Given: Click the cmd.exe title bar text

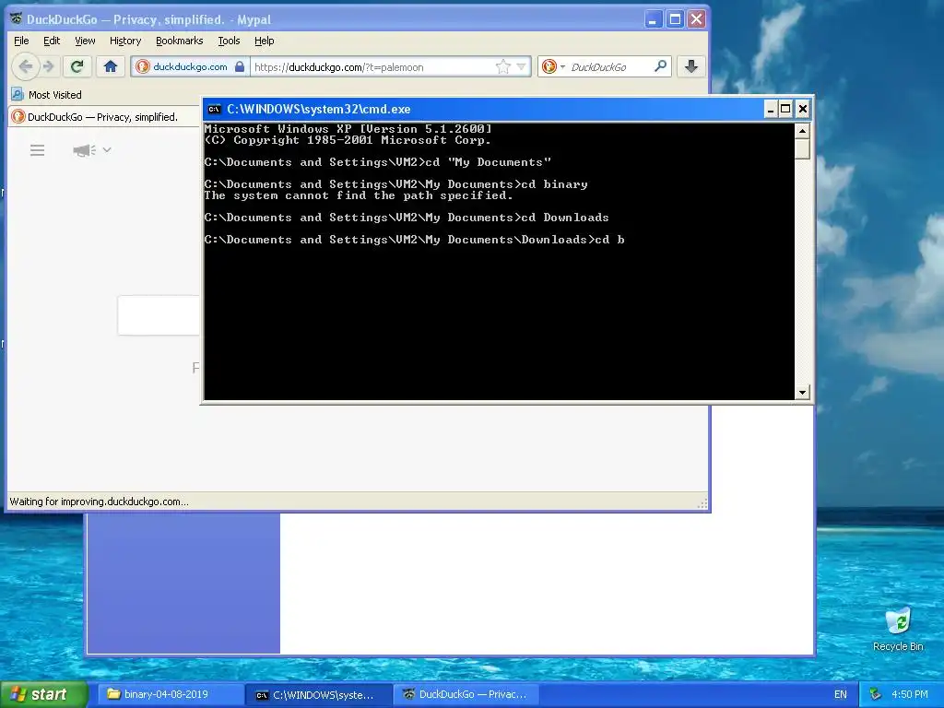Looking at the screenshot, I should pos(318,109).
